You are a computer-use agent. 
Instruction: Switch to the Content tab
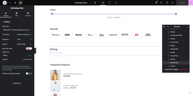pos(6,14)
